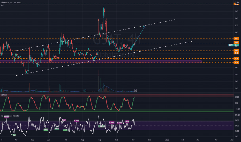Click the Sep label on time axis
This screenshot has height=142, width=241.
click(100, 140)
